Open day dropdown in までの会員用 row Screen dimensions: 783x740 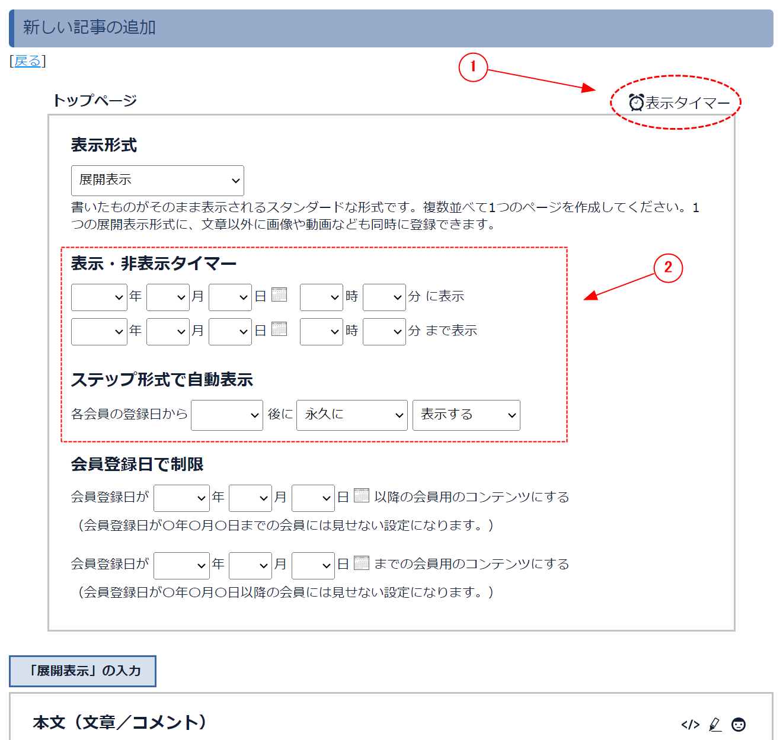coord(314,565)
